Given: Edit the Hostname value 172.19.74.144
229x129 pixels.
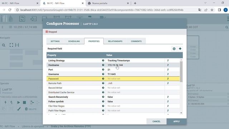Looking at the screenshot, I should (x=135, y=65).
